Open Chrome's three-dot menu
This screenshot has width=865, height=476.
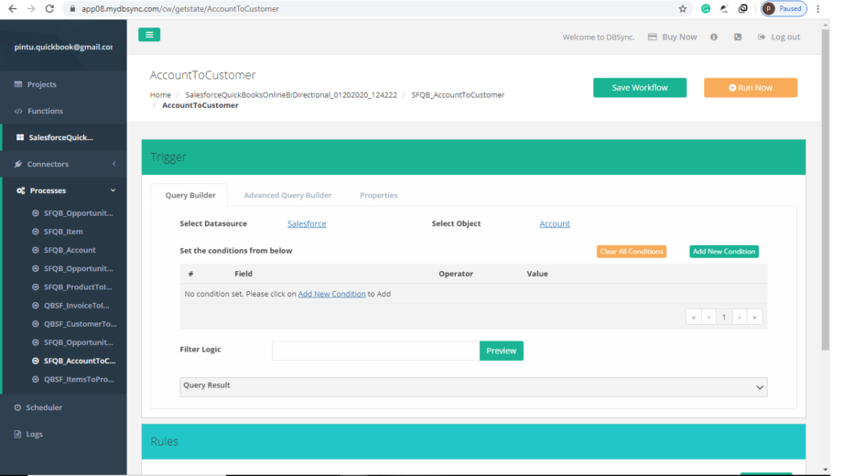817,9
